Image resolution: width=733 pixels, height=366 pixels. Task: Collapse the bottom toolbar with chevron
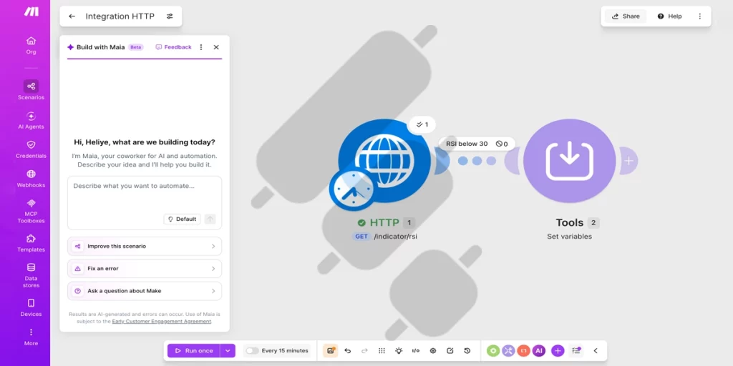(x=595, y=350)
